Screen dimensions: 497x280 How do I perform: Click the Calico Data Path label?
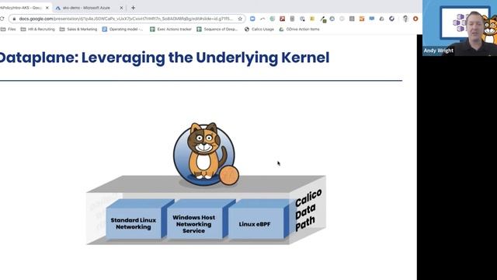(x=308, y=210)
